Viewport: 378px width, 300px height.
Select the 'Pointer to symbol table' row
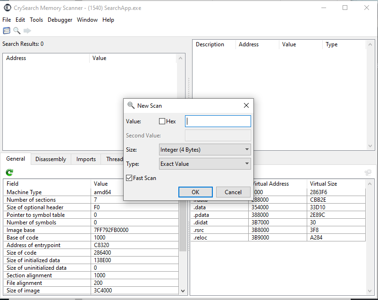pos(91,215)
